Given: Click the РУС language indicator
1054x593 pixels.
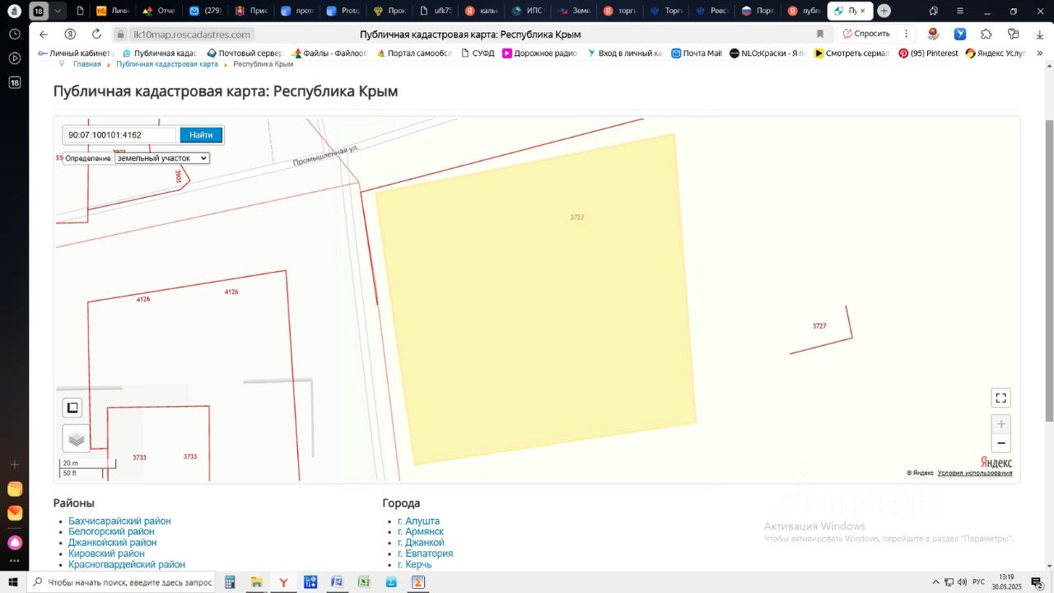Looking at the screenshot, I should (x=978, y=582).
